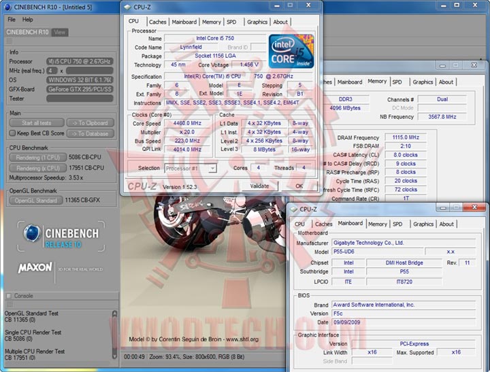Open CPU tab in CPU-Z Mainboard window
Image resolution: width=490 pixels, height=372 pixels.
(x=299, y=224)
